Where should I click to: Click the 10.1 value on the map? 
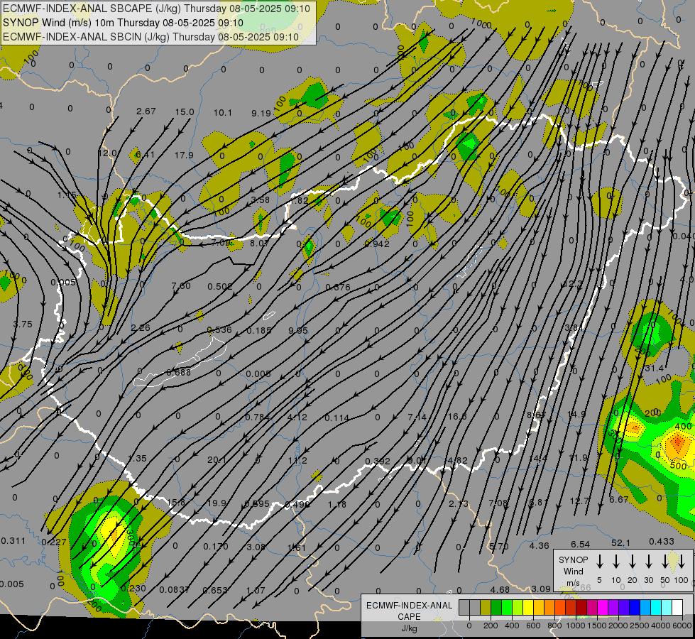click(x=222, y=113)
